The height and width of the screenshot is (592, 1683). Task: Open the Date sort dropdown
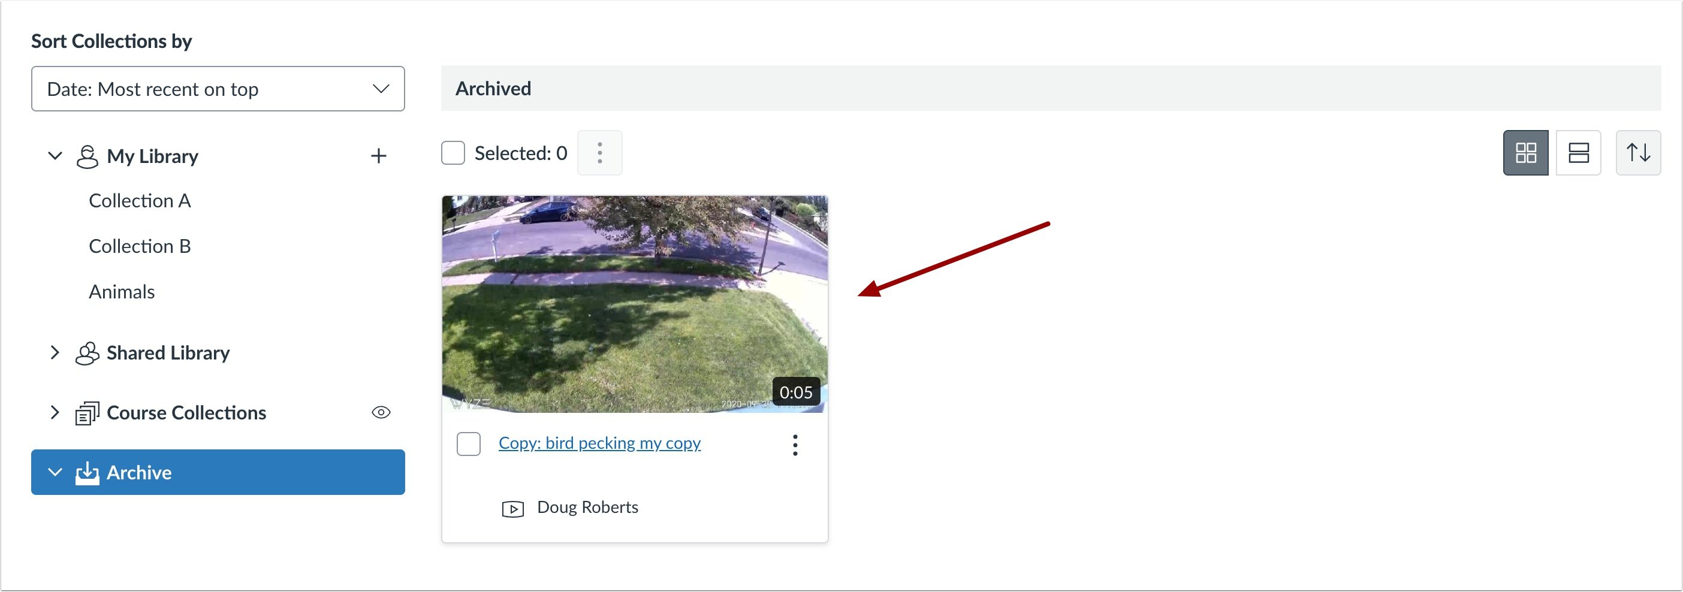tap(218, 89)
